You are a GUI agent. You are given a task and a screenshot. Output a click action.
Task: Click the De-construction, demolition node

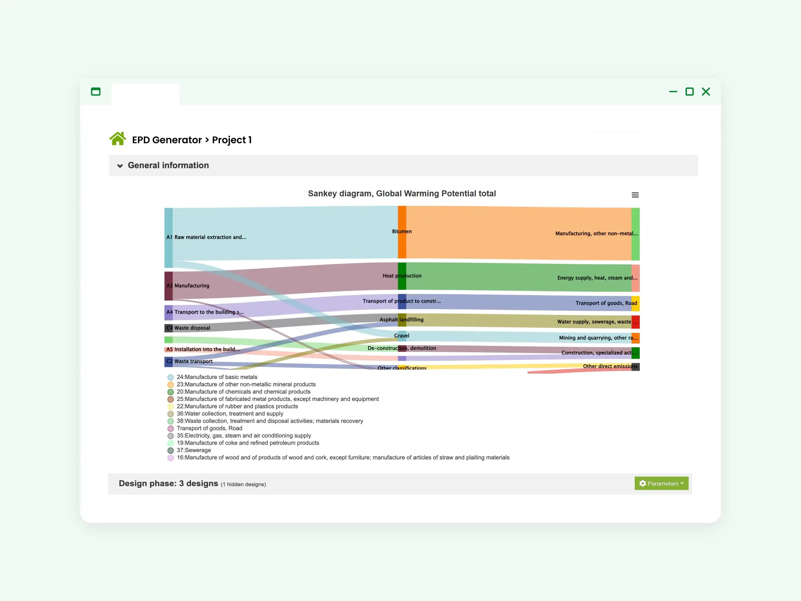tap(402, 348)
